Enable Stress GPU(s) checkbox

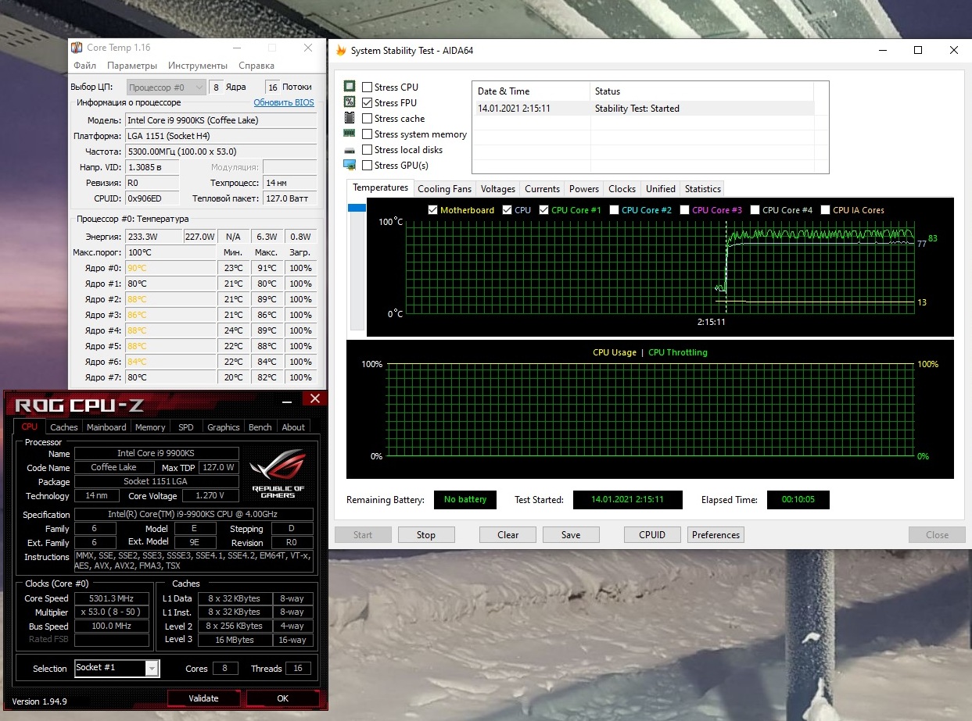click(x=367, y=166)
